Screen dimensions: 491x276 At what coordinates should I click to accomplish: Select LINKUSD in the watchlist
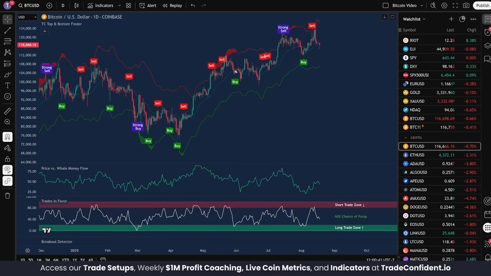coord(440,233)
